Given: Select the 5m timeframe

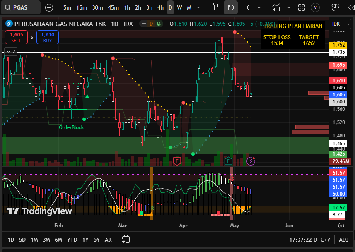Looking at the screenshot, I should (x=67, y=8).
